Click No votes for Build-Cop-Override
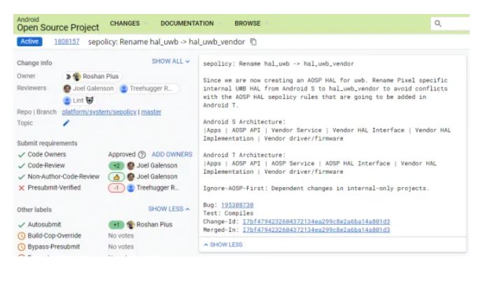 [121, 236]
